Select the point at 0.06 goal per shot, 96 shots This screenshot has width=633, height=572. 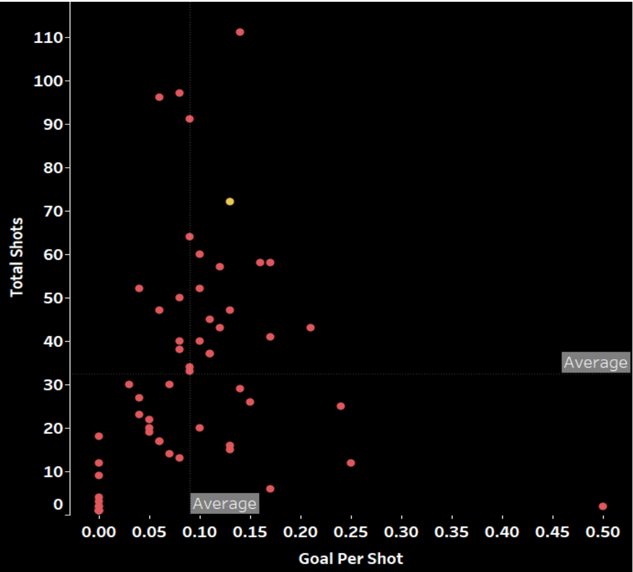pos(159,97)
